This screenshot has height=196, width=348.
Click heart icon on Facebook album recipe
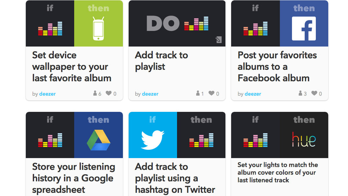point(314,93)
